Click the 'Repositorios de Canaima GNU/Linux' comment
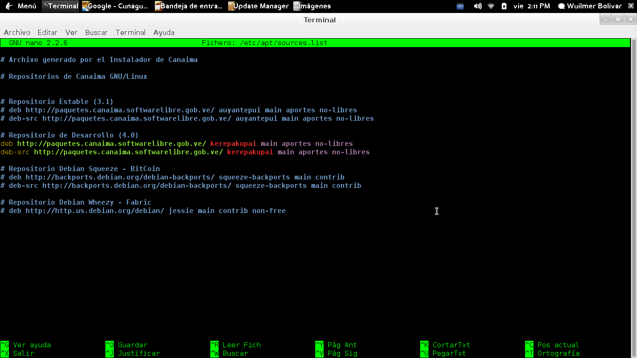This screenshot has width=637, height=358. [74, 76]
